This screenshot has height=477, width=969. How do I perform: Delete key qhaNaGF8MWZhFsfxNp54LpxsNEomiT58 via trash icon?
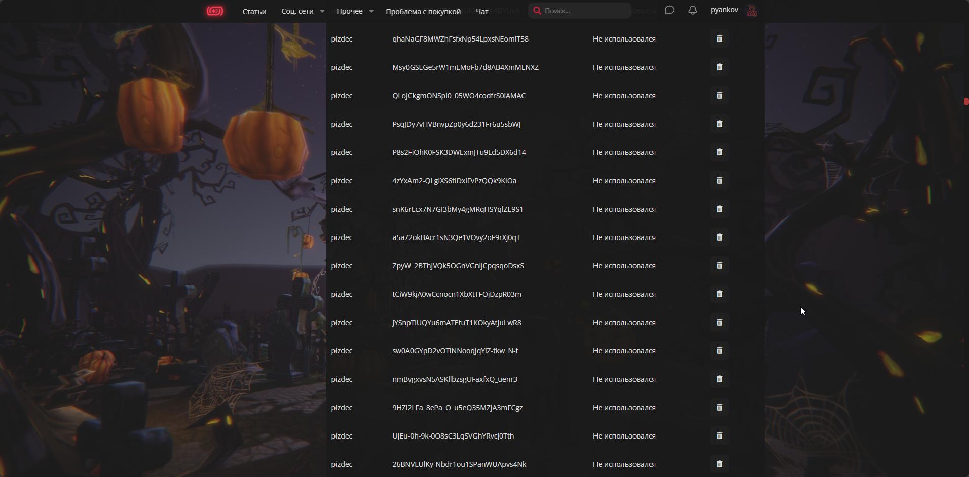coord(719,39)
